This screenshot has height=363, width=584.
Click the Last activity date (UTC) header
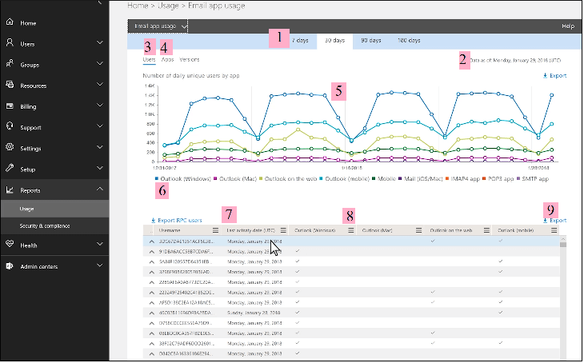pos(250,230)
